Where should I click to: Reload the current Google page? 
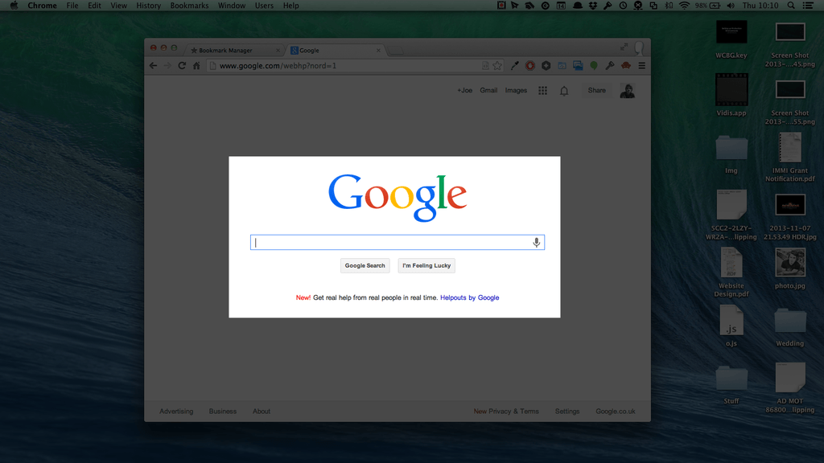[x=182, y=66]
